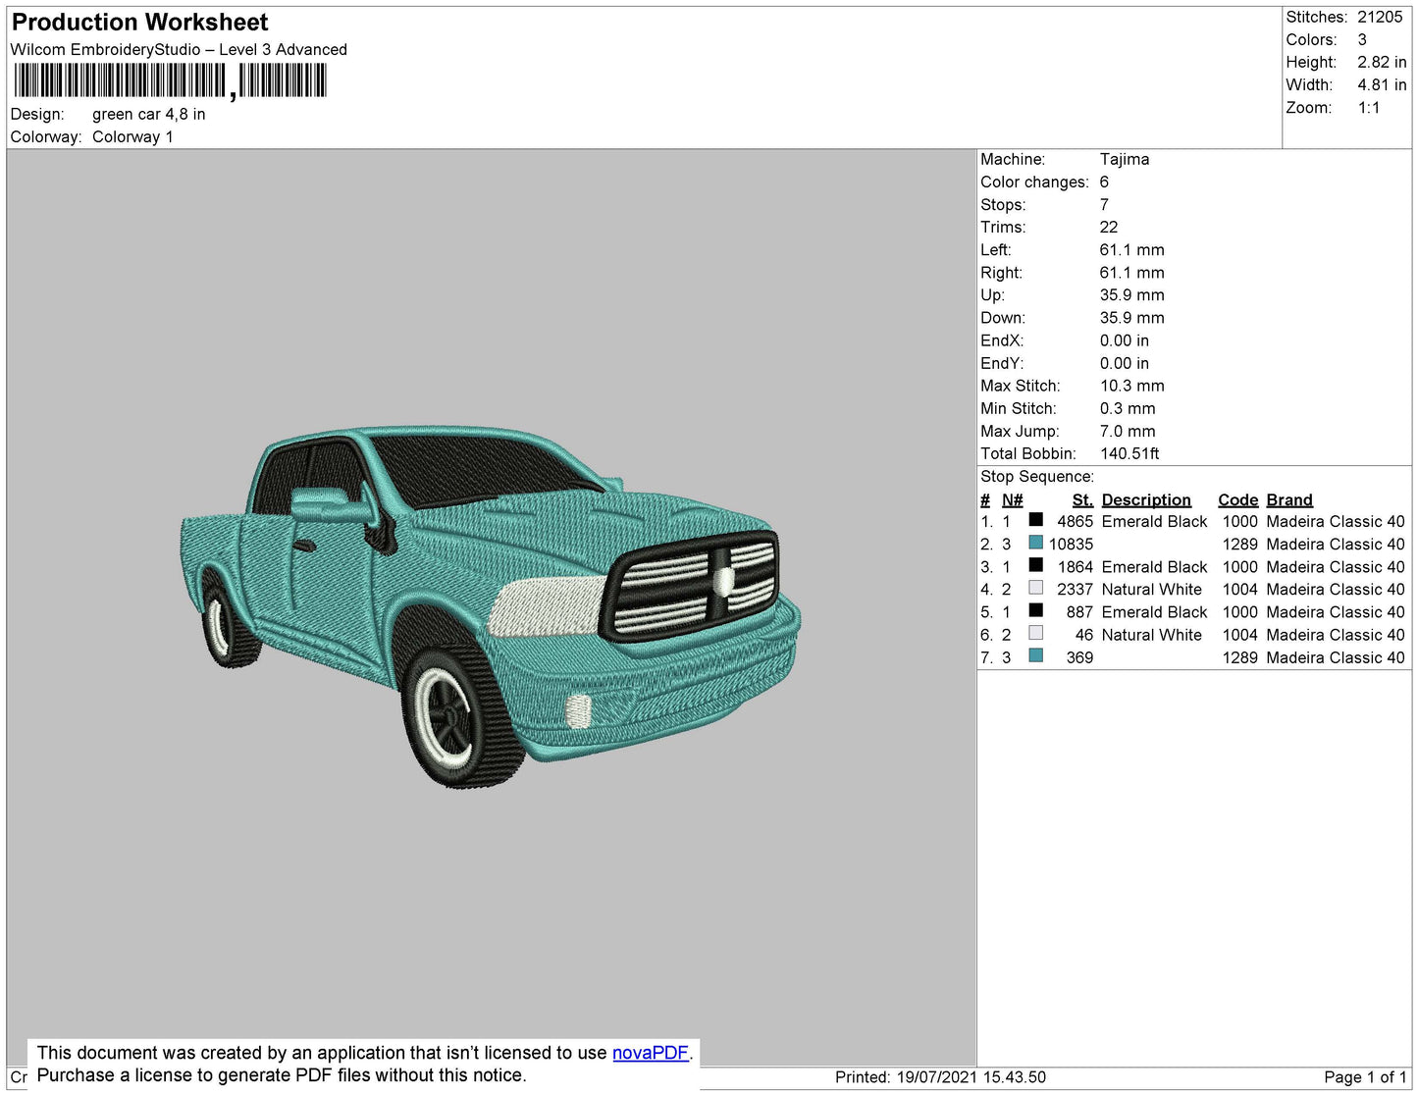Click stitch count '2337' in stop sequence
The width and height of the screenshot is (1418, 1096).
pyautogui.click(x=1075, y=590)
